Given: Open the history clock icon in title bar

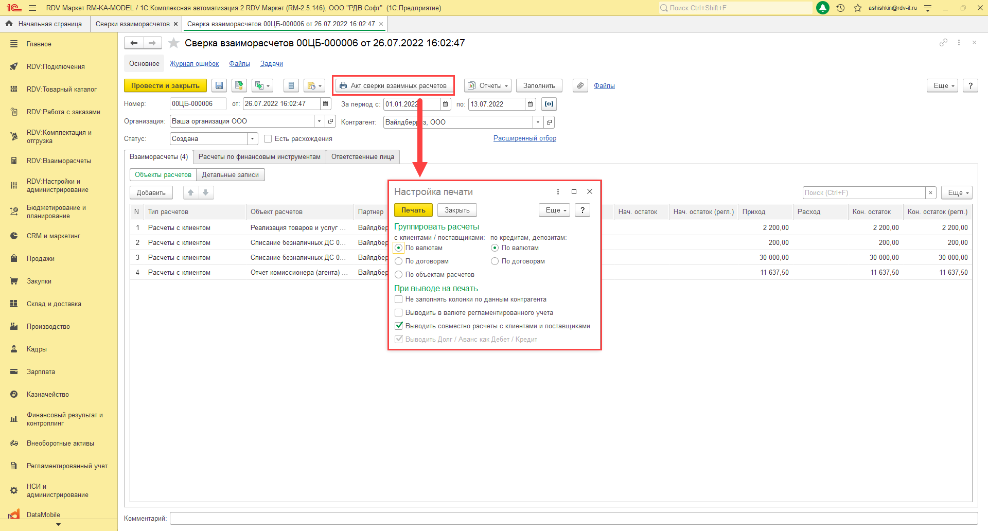Looking at the screenshot, I should click(840, 8).
